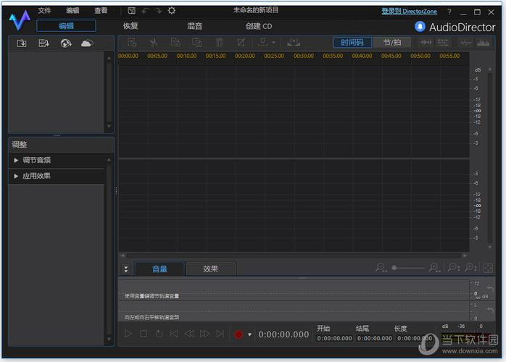Click the timeline horizontal scrollbar
This screenshot has width=506, height=362.
294,256
